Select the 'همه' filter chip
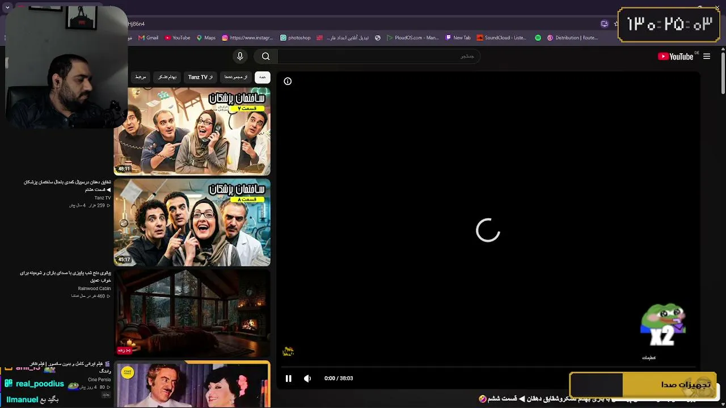This screenshot has width=726, height=408. click(x=262, y=77)
